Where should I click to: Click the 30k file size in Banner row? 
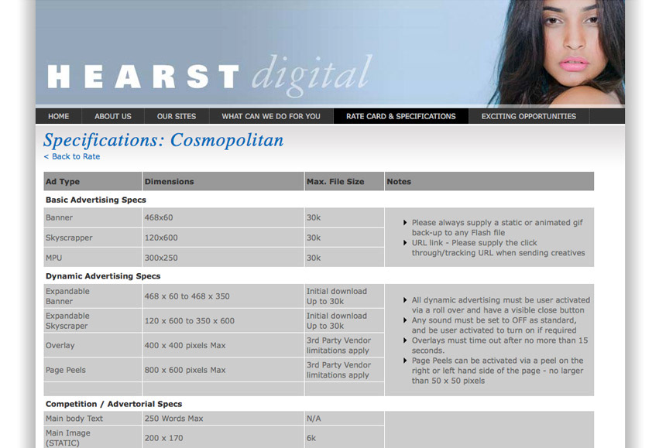[x=344, y=217]
